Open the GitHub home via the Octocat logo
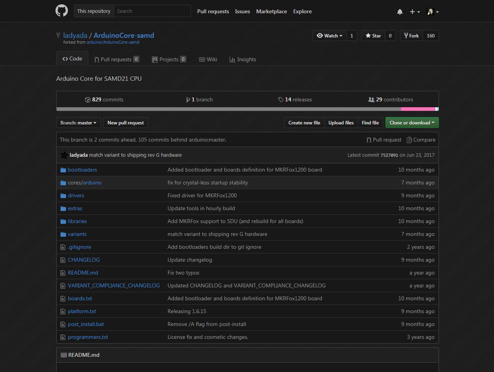This screenshot has height=372, width=494. point(61,11)
